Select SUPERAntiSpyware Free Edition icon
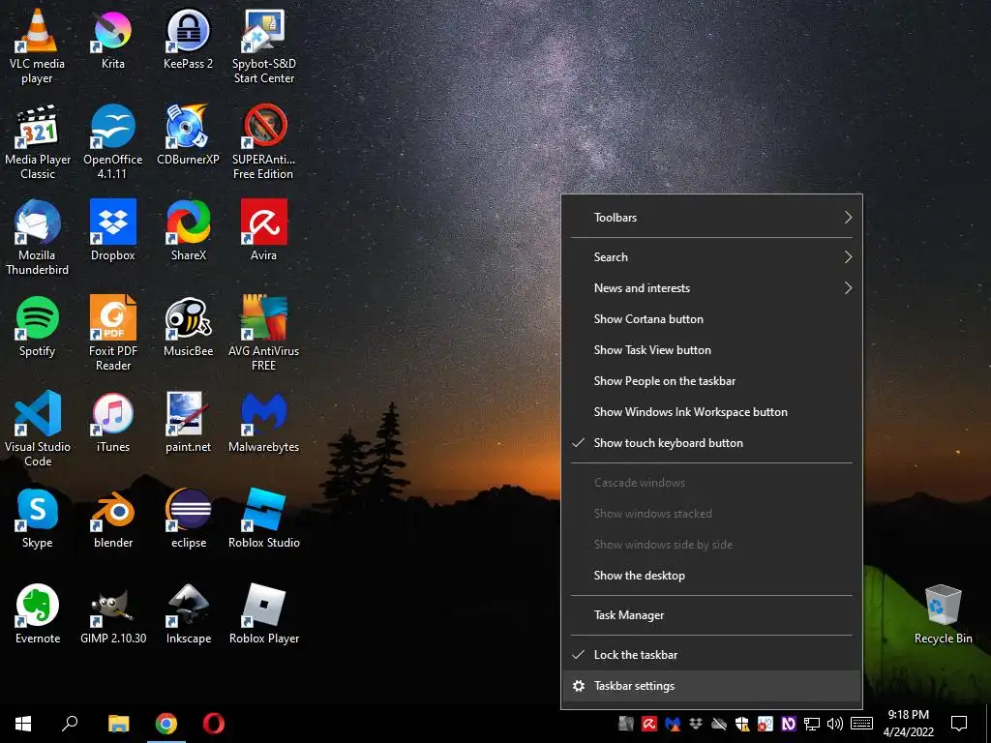The image size is (991, 743). (264, 141)
